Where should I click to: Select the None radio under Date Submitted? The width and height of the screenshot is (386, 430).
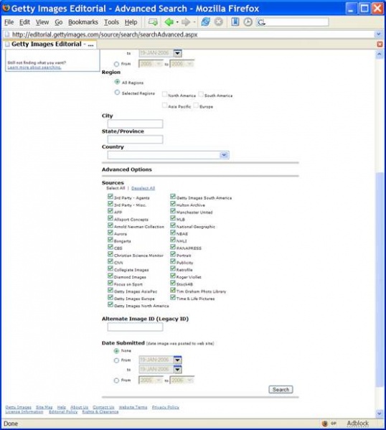tap(116, 351)
